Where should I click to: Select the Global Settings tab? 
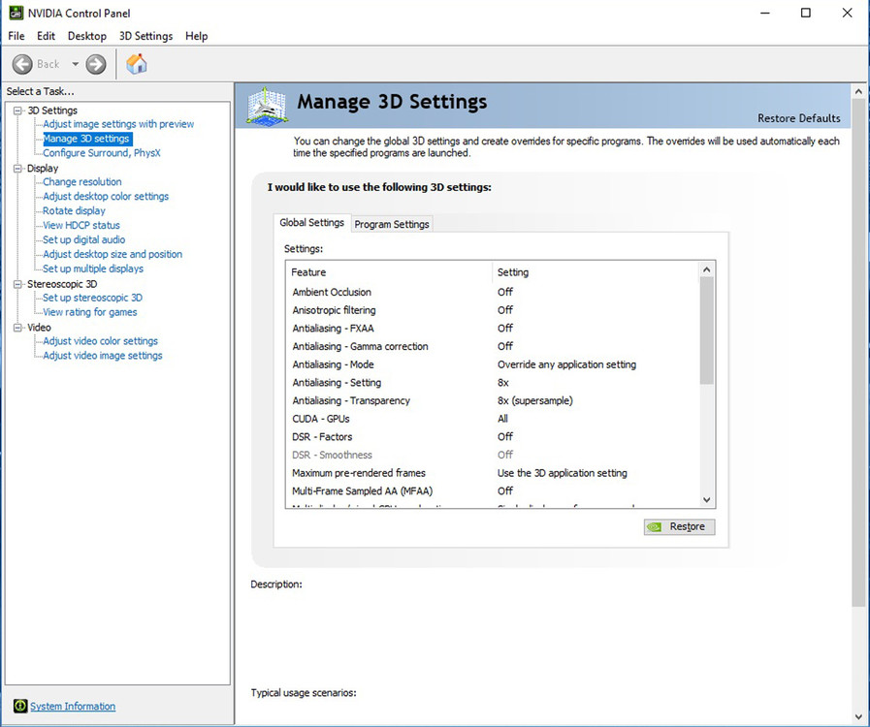pos(312,222)
